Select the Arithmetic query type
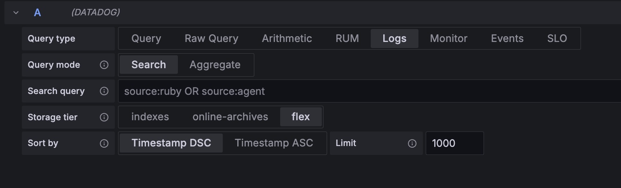Viewport: 621px width, 188px height. pos(287,39)
